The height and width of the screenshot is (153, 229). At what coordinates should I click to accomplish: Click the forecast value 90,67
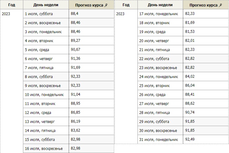tap(75, 50)
